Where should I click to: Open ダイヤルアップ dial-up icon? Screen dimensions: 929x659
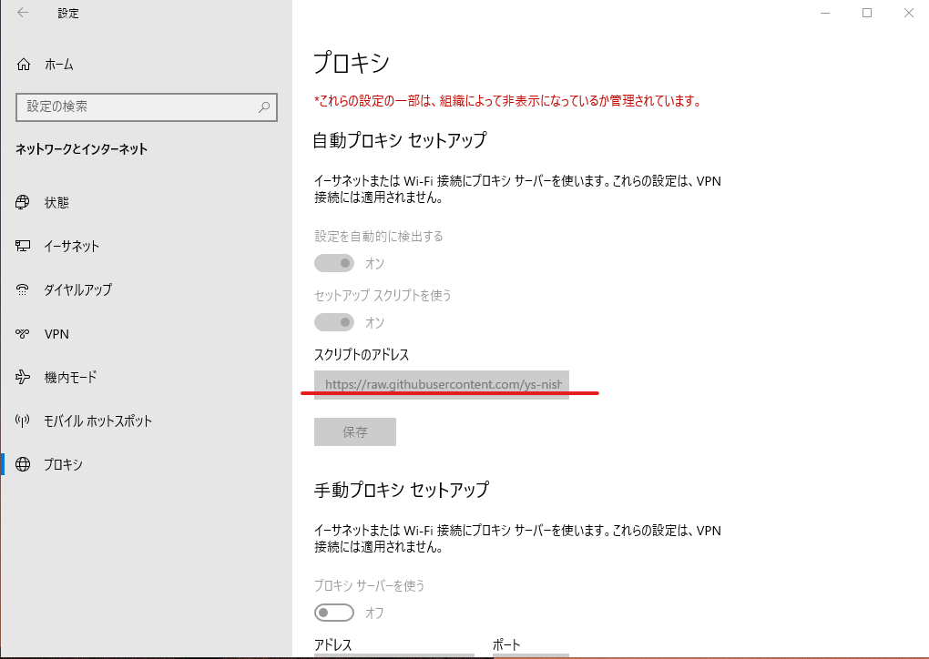[23, 289]
